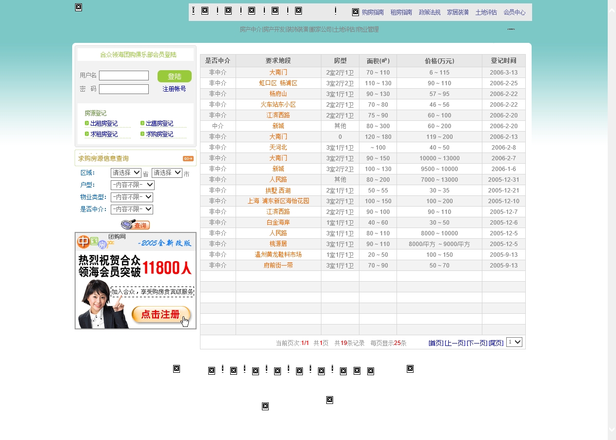This screenshot has height=440, width=616.
Task: Open the 天河北 listing
Action: 278,148
